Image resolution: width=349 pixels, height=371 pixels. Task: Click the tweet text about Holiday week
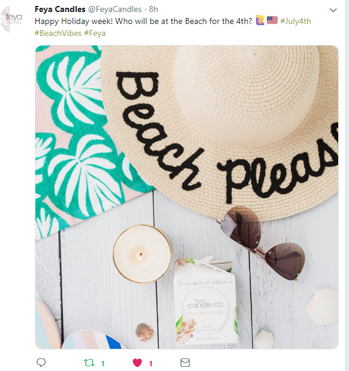(x=143, y=22)
